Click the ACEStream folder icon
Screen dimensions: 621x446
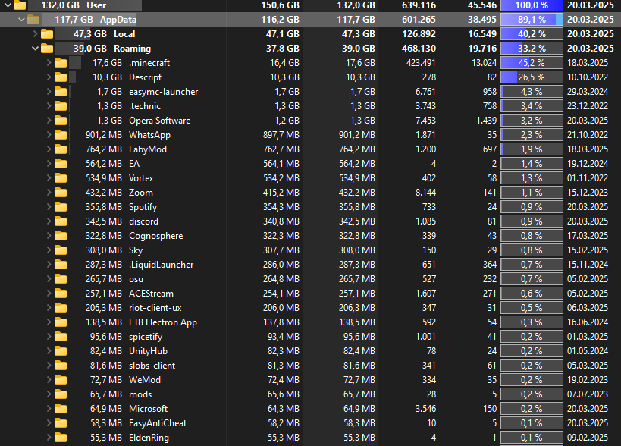tap(61, 294)
